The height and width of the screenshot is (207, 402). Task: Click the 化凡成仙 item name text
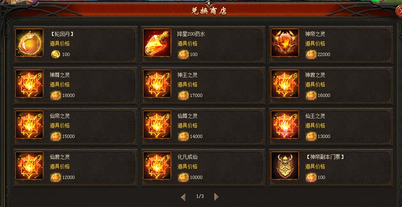pyautogui.click(x=188, y=157)
